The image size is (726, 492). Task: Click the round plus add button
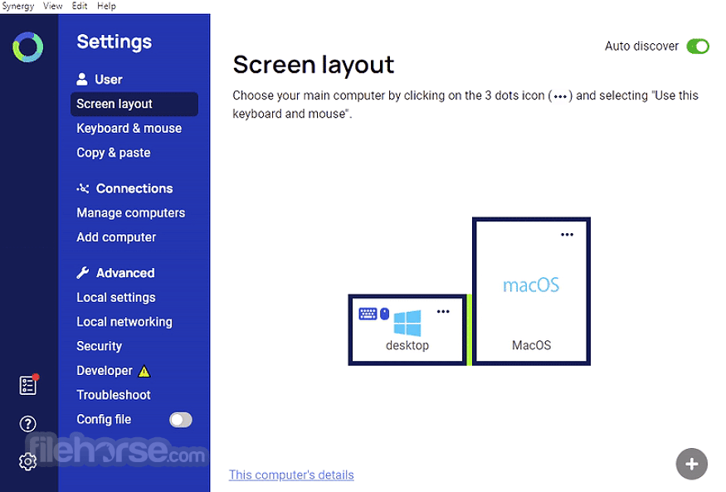[691, 464]
